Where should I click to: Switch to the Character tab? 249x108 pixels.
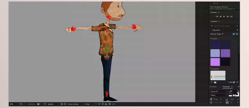pyautogui.click(x=226, y=87)
